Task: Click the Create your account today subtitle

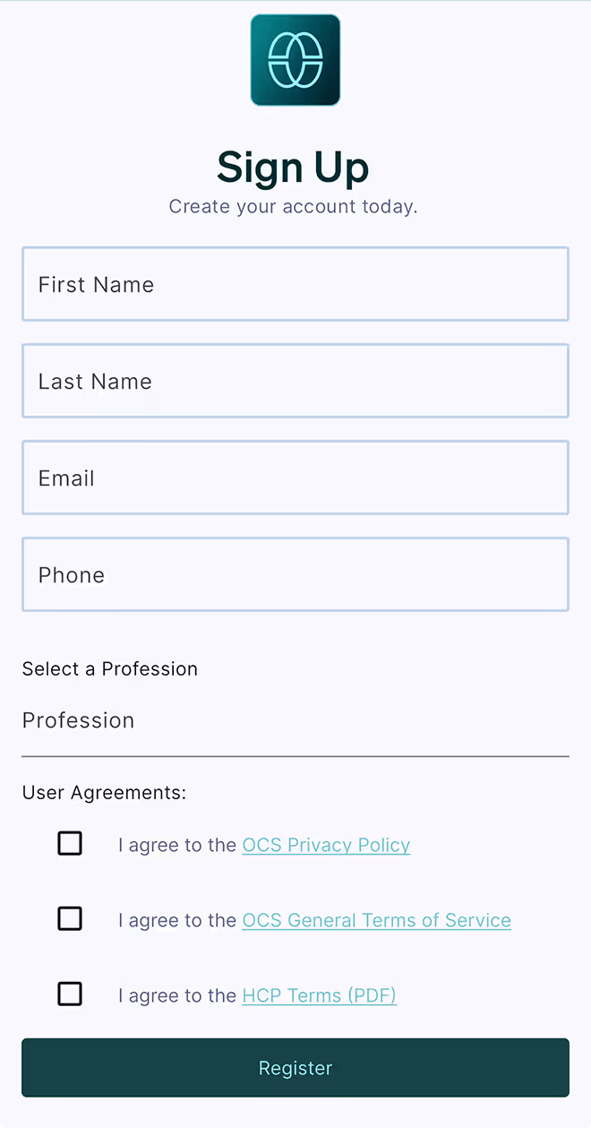Action: [x=293, y=206]
